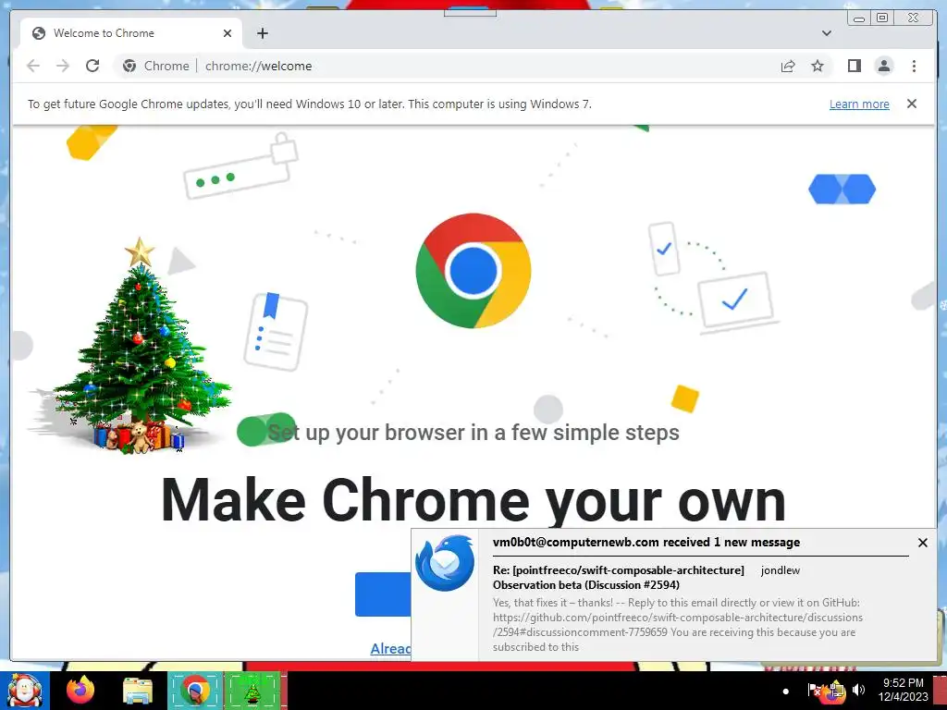
Task: Switch to the Chrome taskbar button
Action: click(x=195, y=691)
